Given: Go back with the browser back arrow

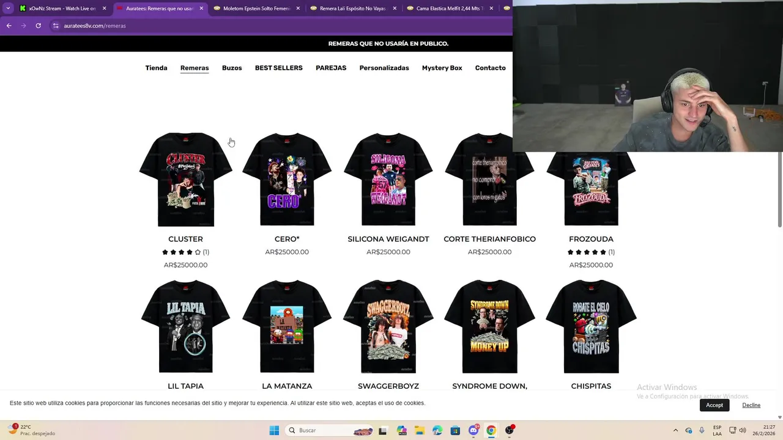Looking at the screenshot, I should click(x=9, y=26).
